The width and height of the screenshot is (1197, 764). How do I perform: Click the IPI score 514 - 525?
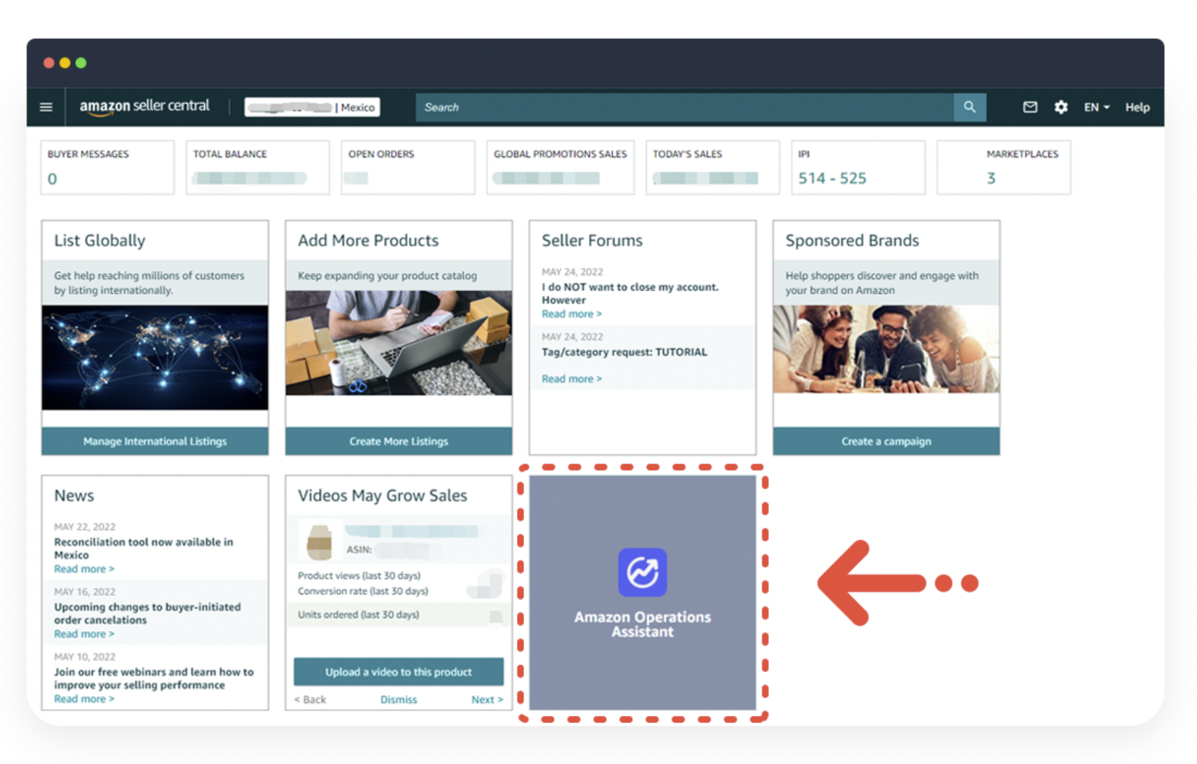[832, 178]
